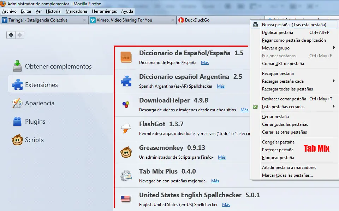Choose Cerrar todas las pestañas
The width and height of the screenshot is (339, 211).
tap(295, 124)
